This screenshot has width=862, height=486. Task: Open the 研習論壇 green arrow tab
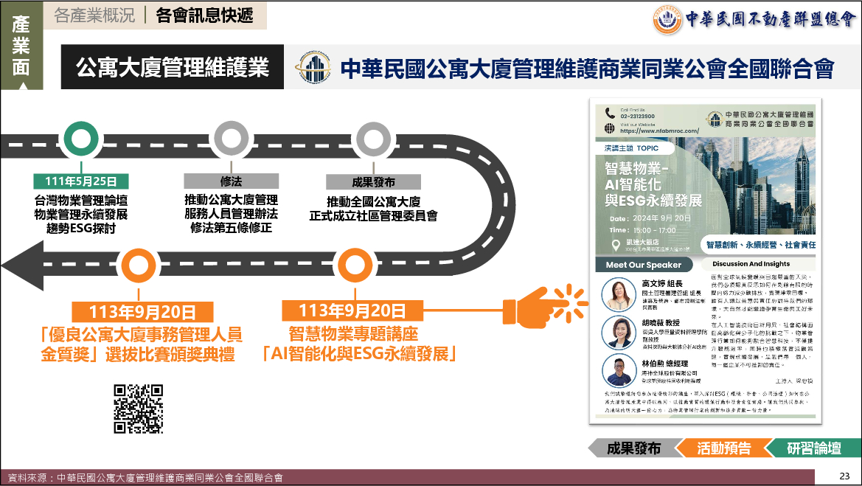(813, 448)
